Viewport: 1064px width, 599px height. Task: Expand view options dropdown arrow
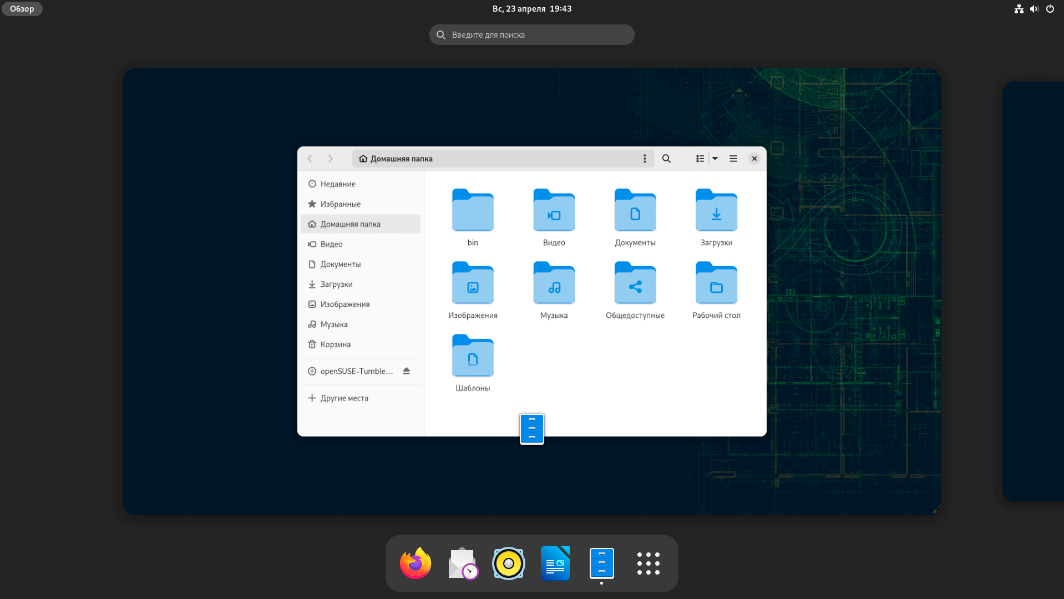coord(715,159)
